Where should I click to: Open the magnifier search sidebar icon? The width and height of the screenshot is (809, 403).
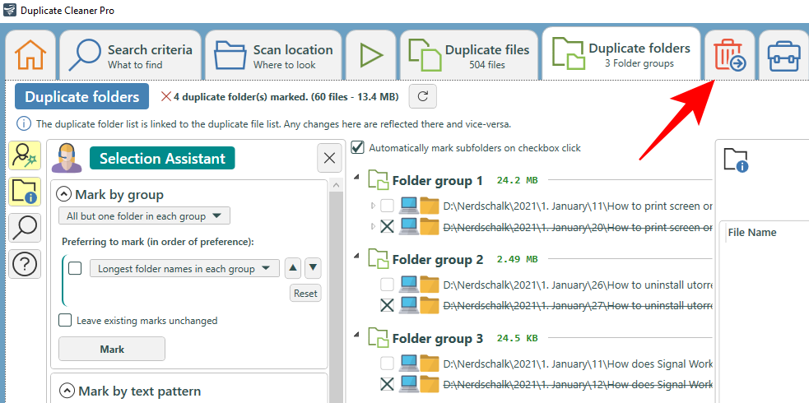click(x=25, y=228)
